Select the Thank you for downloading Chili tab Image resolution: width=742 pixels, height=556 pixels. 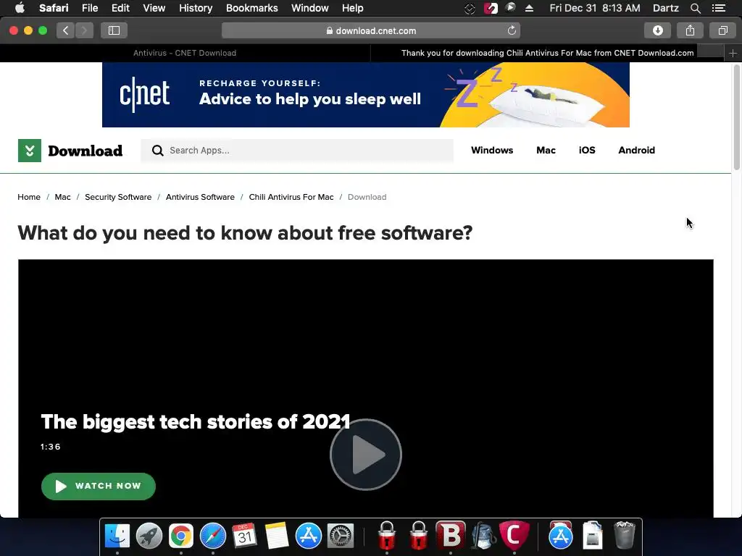[x=547, y=53]
